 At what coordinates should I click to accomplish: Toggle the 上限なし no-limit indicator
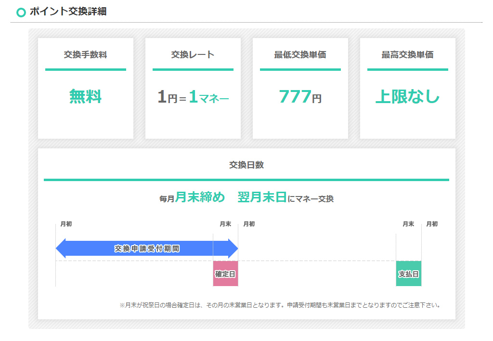click(407, 97)
